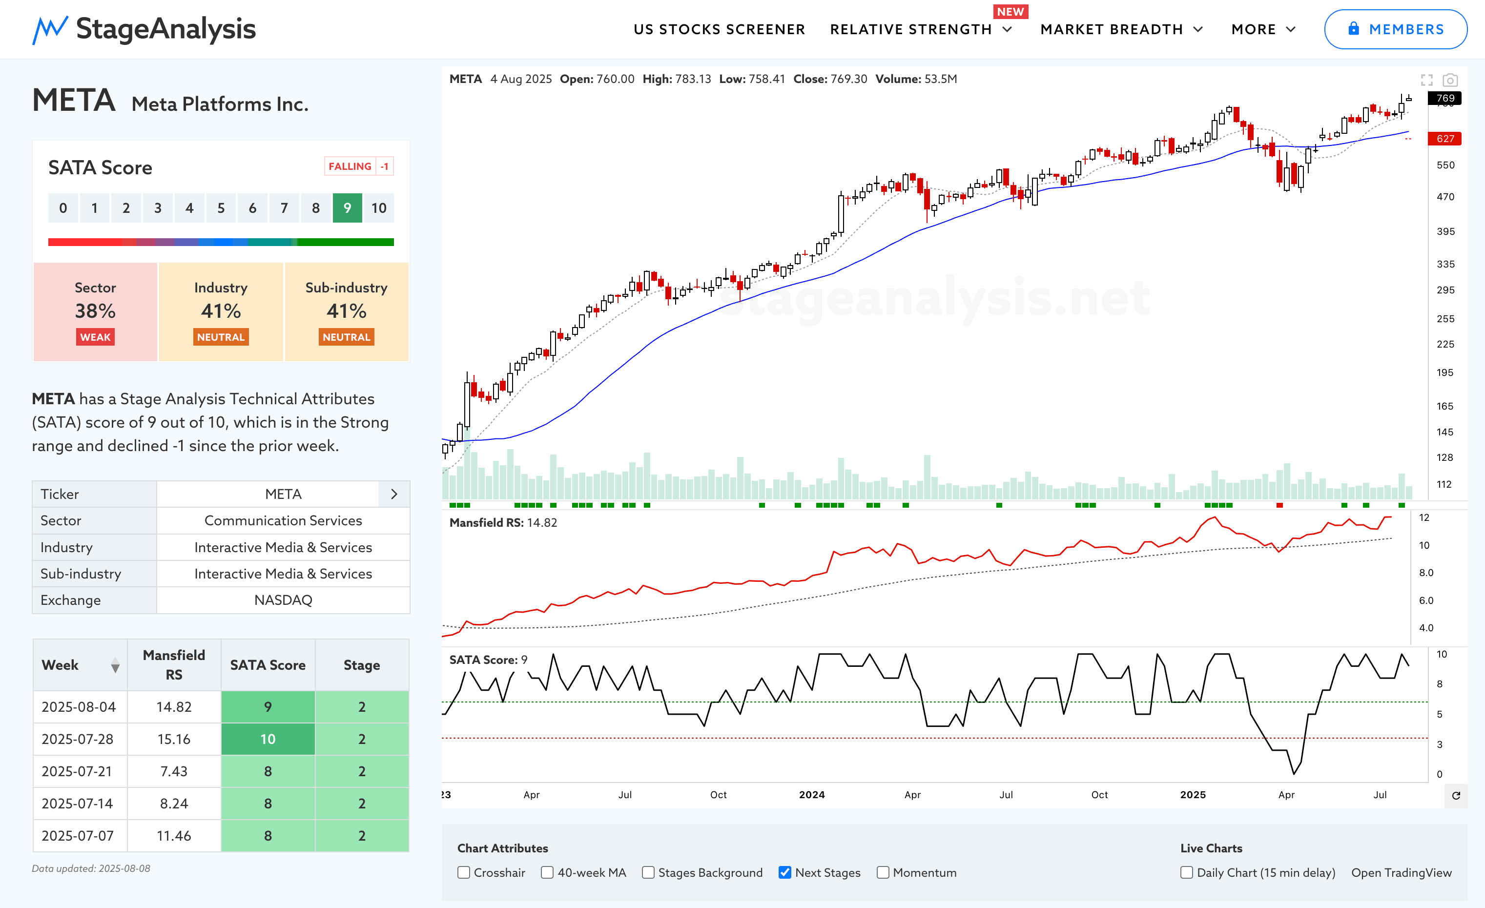This screenshot has height=908, width=1485.
Task: Click the SATA Score: 9 chart label
Action: [488, 660]
